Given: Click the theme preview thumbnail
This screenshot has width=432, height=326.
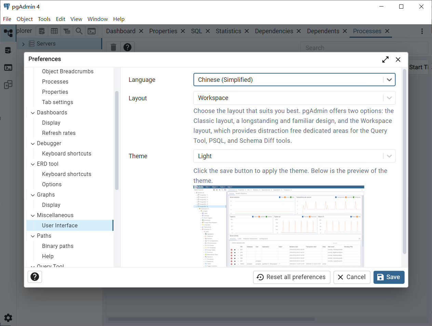Looking at the screenshot, I should coord(279,226).
